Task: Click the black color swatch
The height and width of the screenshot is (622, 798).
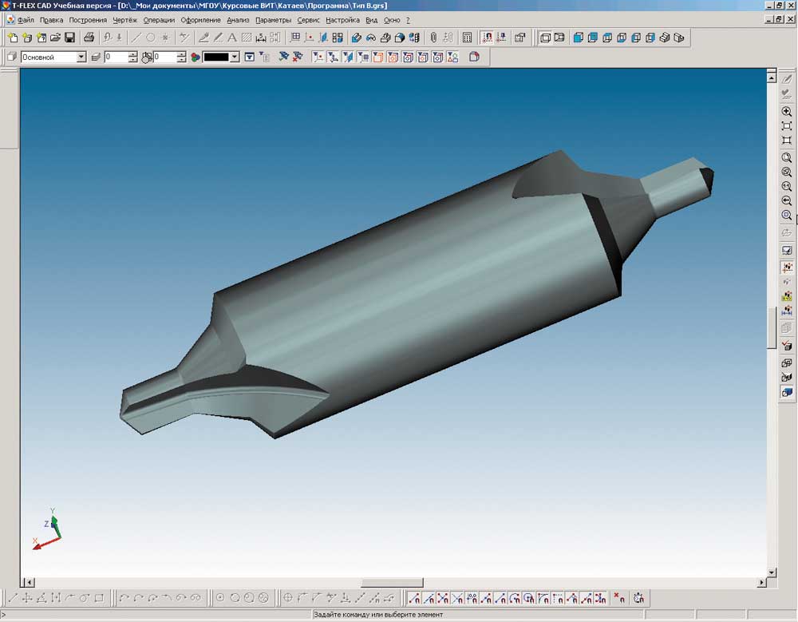Action: click(216, 57)
